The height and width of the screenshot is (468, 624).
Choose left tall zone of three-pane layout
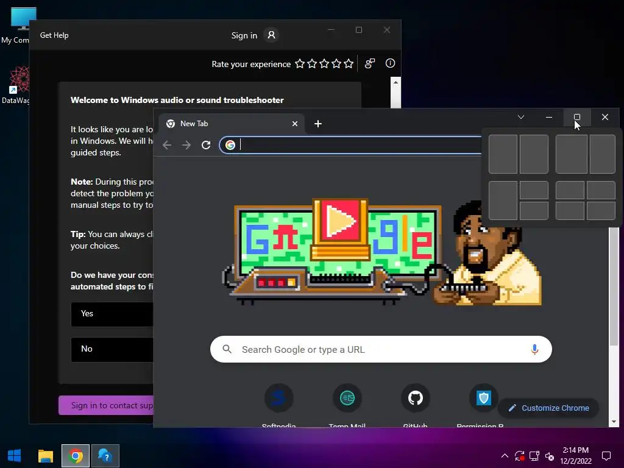pyautogui.click(x=503, y=200)
